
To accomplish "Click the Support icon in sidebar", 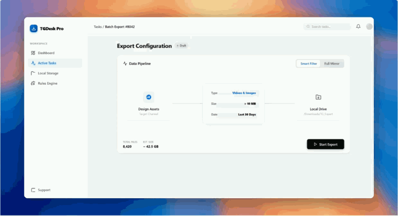I will tap(33, 190).
